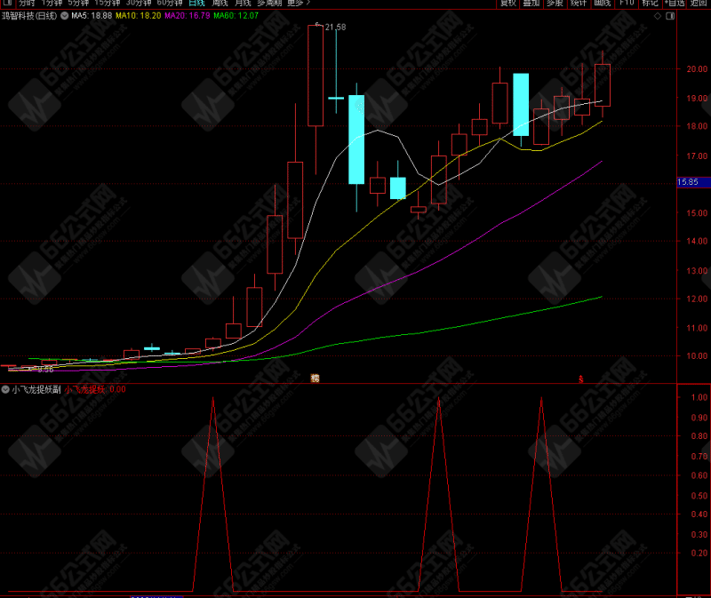Open the 复权 adjustment button
Screen dimensions: 711x598
coord(507,3)
